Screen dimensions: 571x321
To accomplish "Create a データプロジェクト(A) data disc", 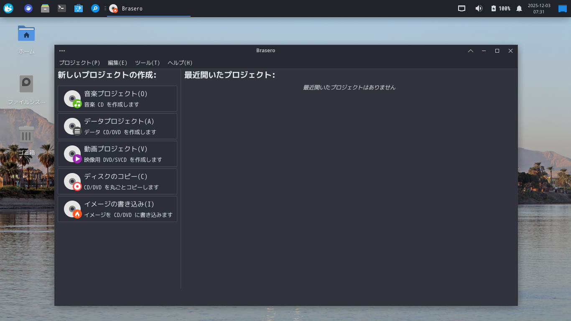I will pos(117,126).
